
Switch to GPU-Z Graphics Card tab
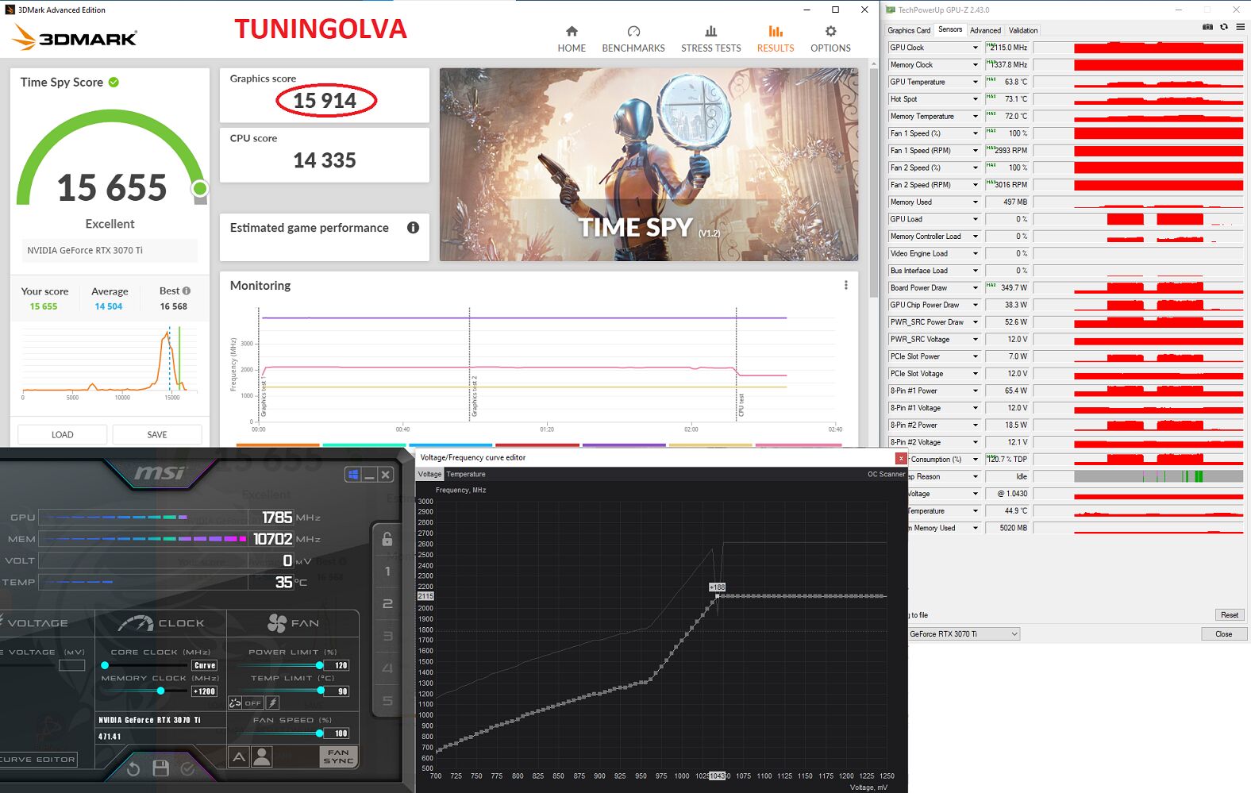coord(909,30)
